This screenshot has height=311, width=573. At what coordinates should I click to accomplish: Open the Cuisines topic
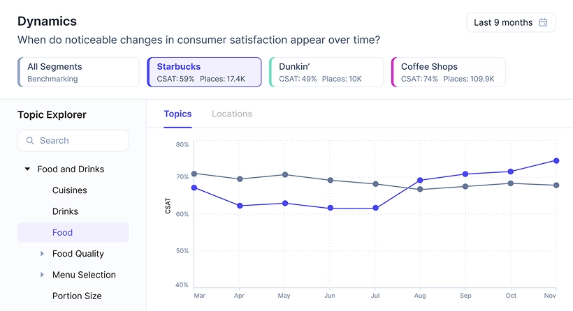(70, 190)
